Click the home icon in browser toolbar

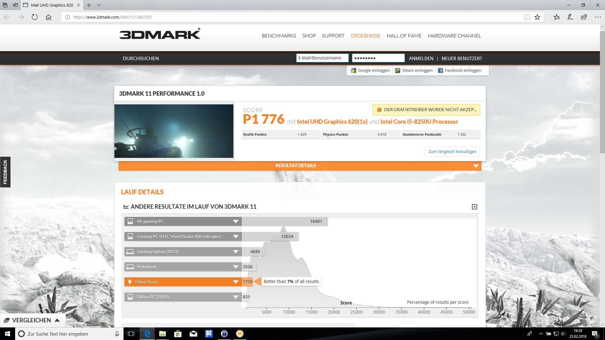(x=49, y=17)
